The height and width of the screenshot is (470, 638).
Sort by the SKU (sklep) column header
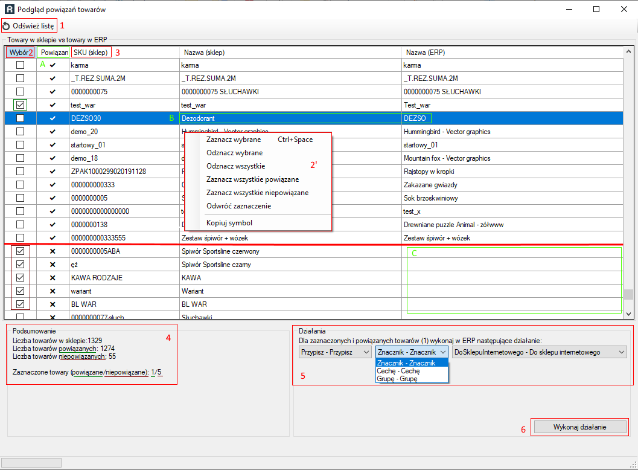(124, 53)
